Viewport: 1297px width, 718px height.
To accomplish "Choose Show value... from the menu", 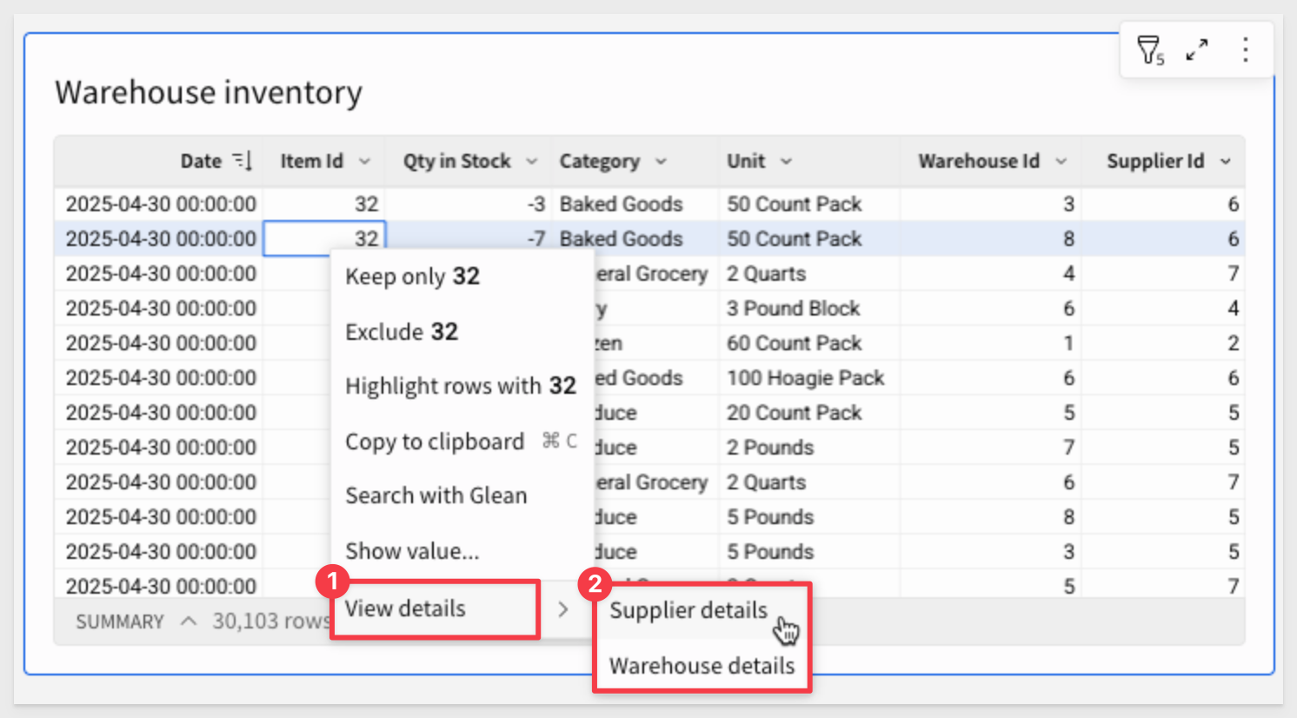I will 412,551.
